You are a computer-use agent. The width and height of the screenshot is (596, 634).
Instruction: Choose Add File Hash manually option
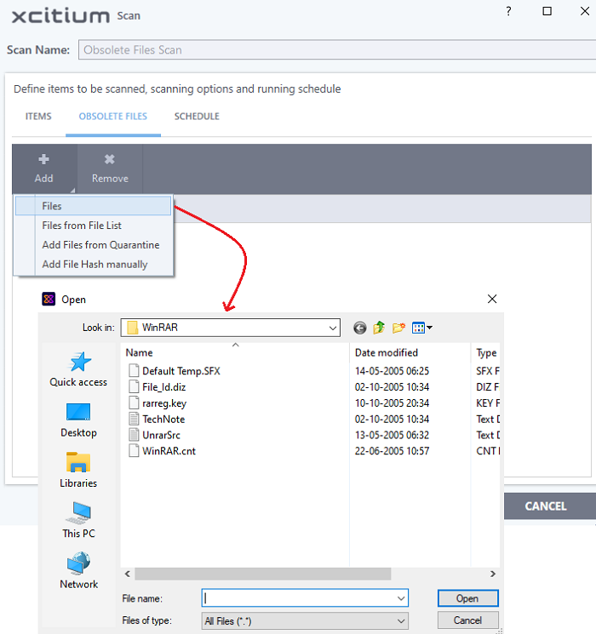(x=94, y=264)
